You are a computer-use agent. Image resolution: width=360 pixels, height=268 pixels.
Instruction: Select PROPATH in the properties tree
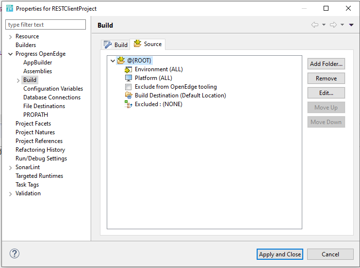point(35,115)
